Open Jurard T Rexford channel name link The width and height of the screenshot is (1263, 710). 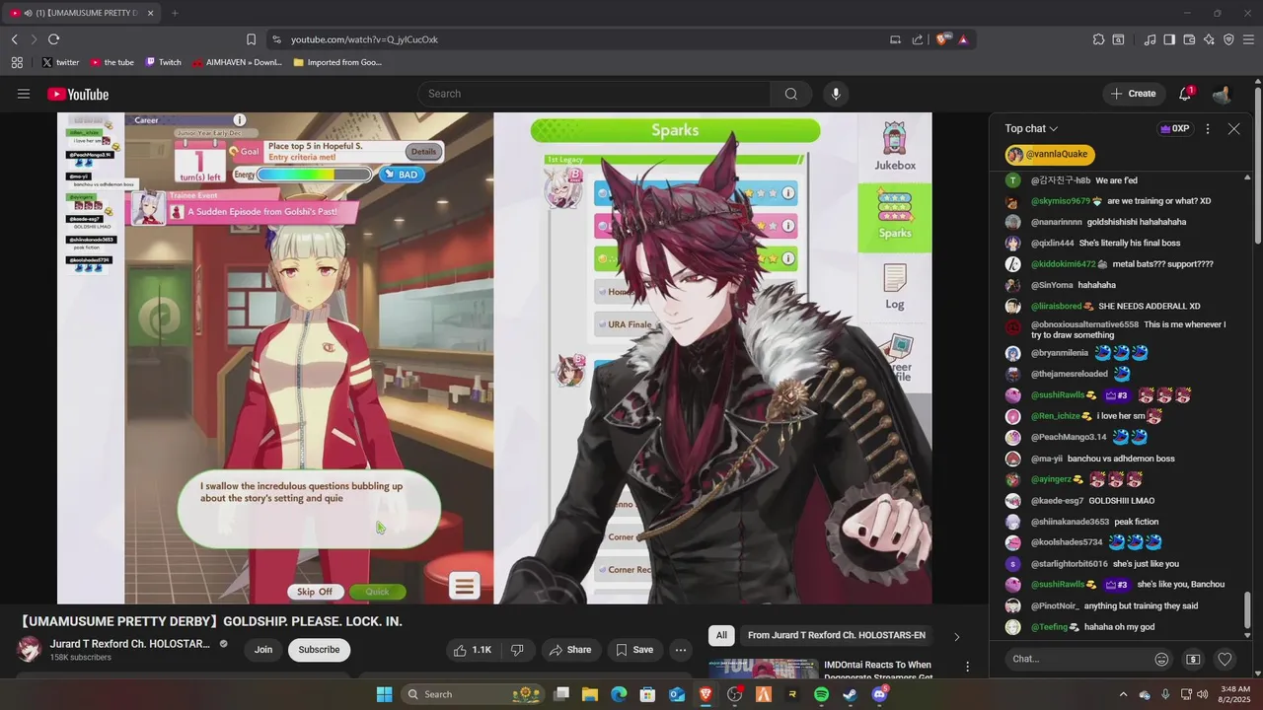pos(130,644)
